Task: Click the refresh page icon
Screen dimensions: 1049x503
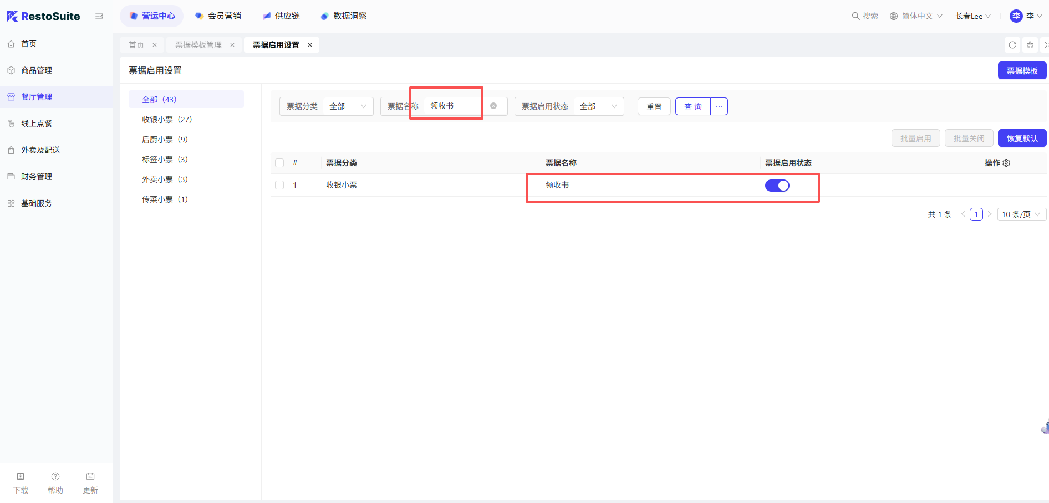Action: 1012,45
